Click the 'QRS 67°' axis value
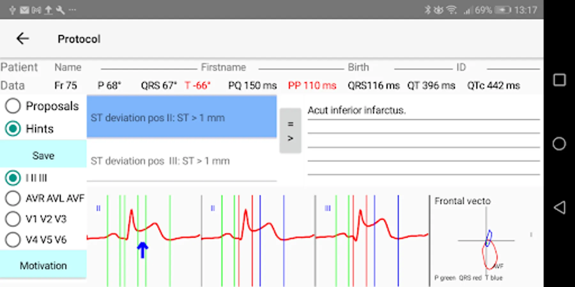The width and height of the screenshot is (575, 287). point(159,85)
